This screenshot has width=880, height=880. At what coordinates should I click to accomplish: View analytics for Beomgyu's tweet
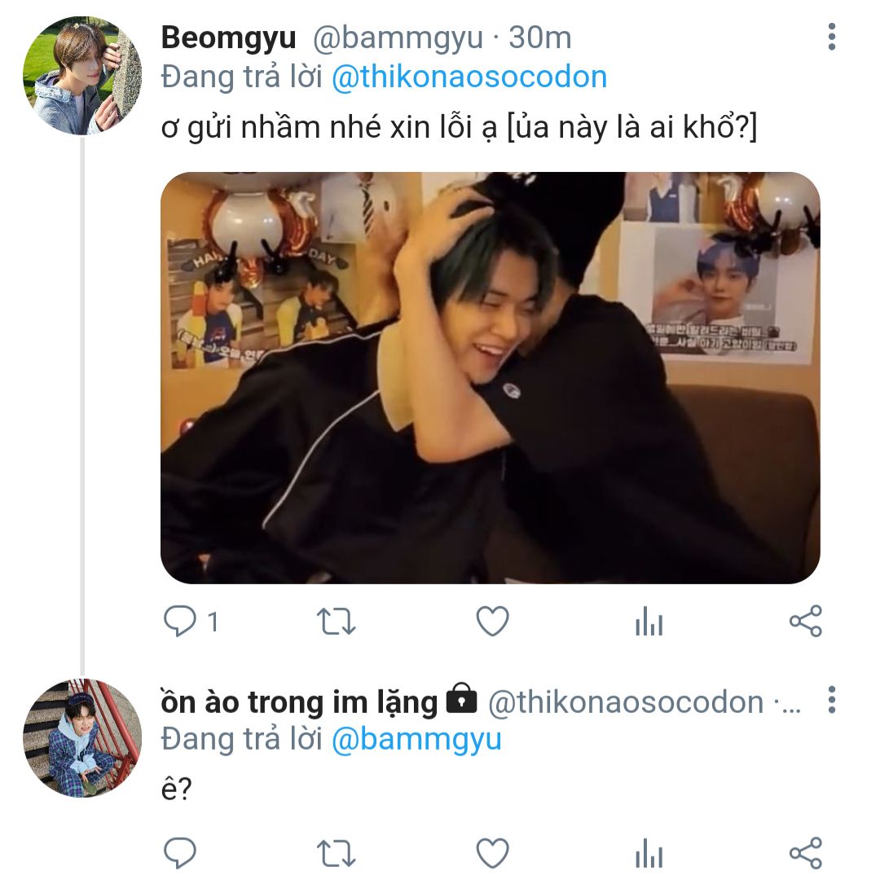[x=649, y=623]
